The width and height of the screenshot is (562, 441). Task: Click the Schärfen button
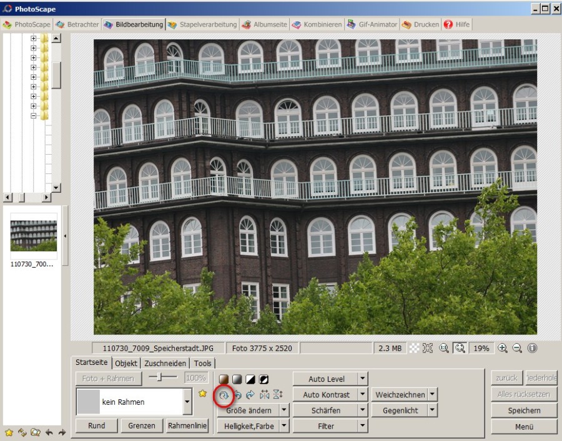coord(326,410)
